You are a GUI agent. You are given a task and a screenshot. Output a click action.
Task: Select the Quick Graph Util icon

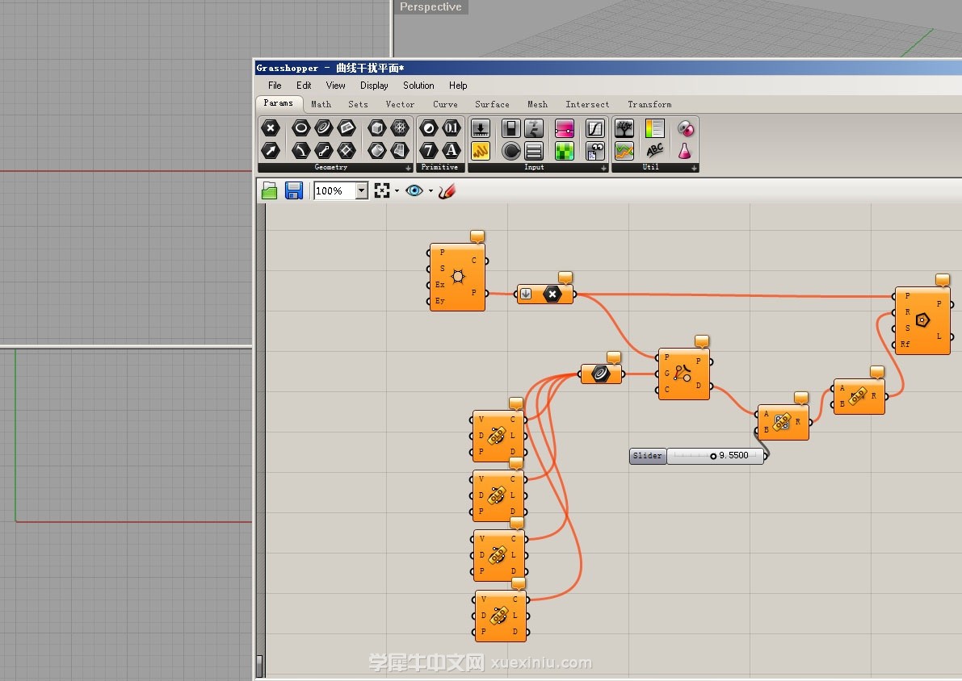tap(624, 150)
